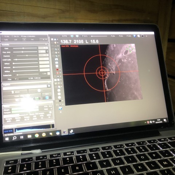Expand the arrow beside the orange planet icon
Image resolution: width=175 pixels, height=175 pixels.
(58, 43)
